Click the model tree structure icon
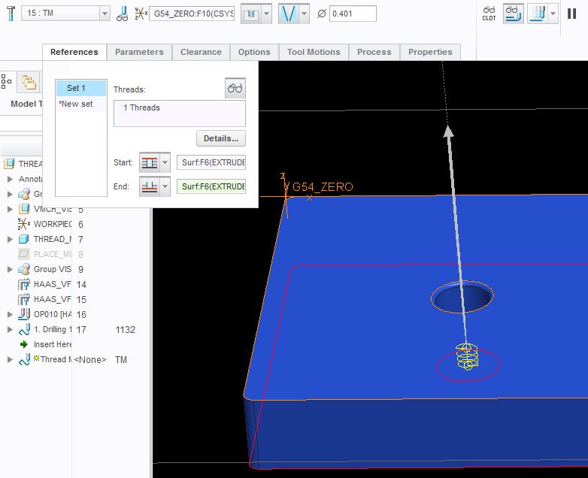The height and width of the screenshot is (478, 588). coord(6,81)
